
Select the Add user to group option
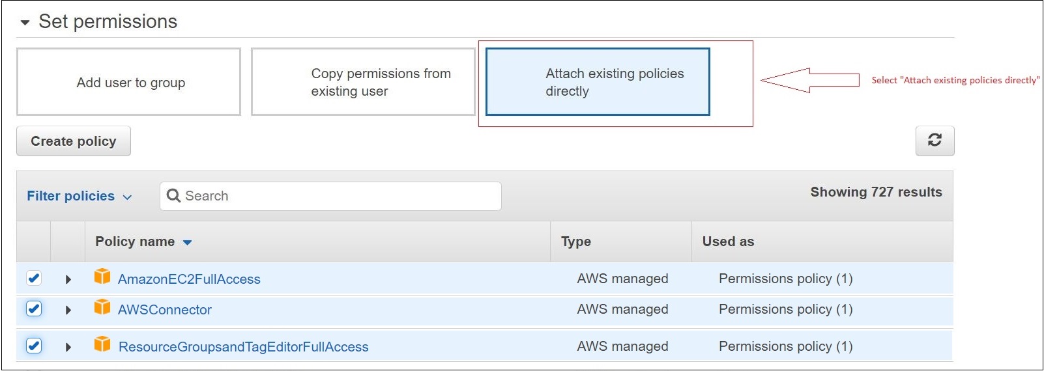(129, 82)
